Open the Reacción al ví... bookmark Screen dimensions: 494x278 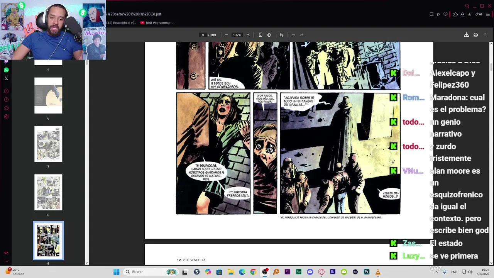click(x=121, y=23)
